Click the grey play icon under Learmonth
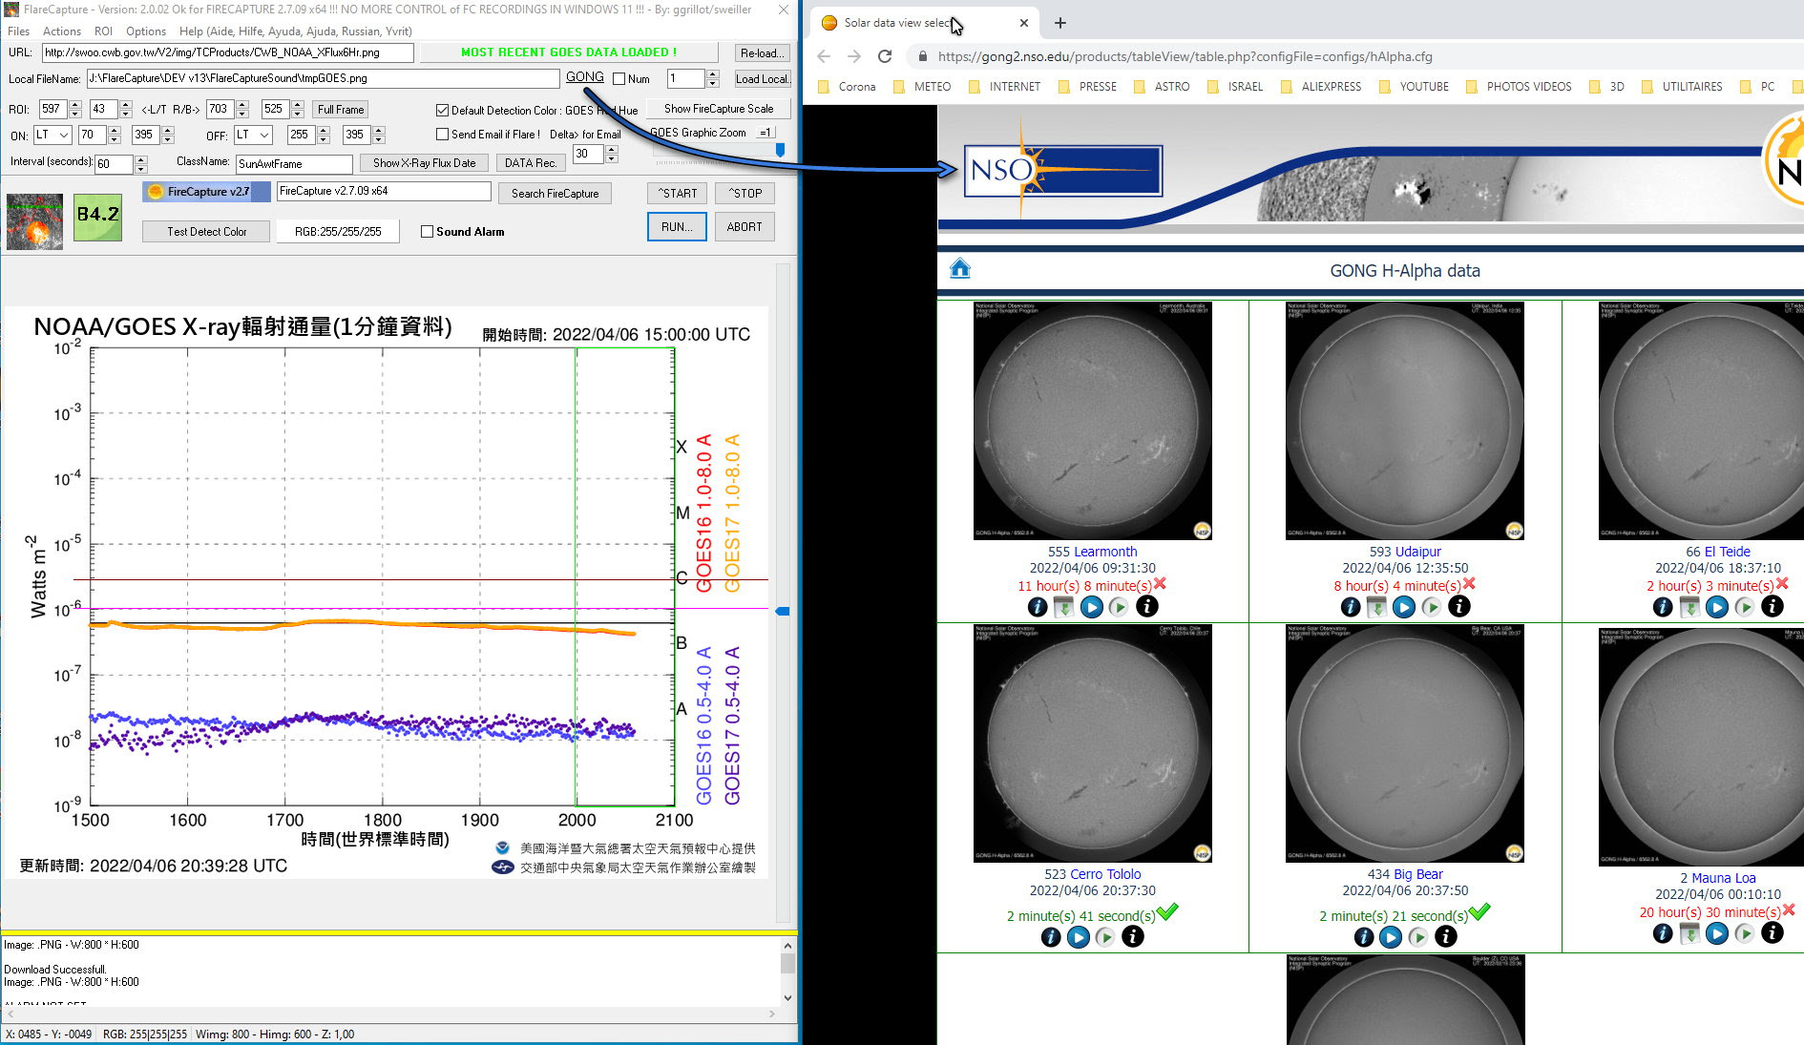This screenshot has height=1045, width=1804. click(x=1119, y=607)
